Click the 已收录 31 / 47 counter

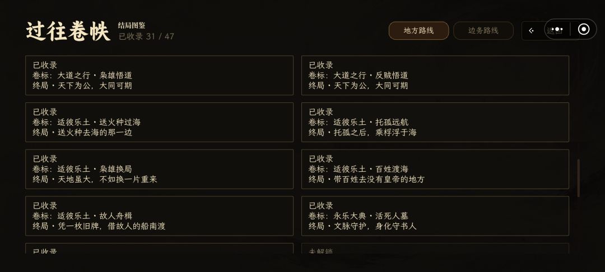[x=146, y=36]
